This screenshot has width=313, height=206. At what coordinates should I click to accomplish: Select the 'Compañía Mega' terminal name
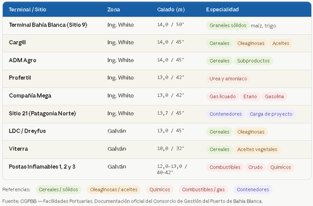30,96
